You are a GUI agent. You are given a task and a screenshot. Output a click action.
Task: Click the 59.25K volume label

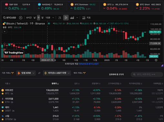coord(154,57)
